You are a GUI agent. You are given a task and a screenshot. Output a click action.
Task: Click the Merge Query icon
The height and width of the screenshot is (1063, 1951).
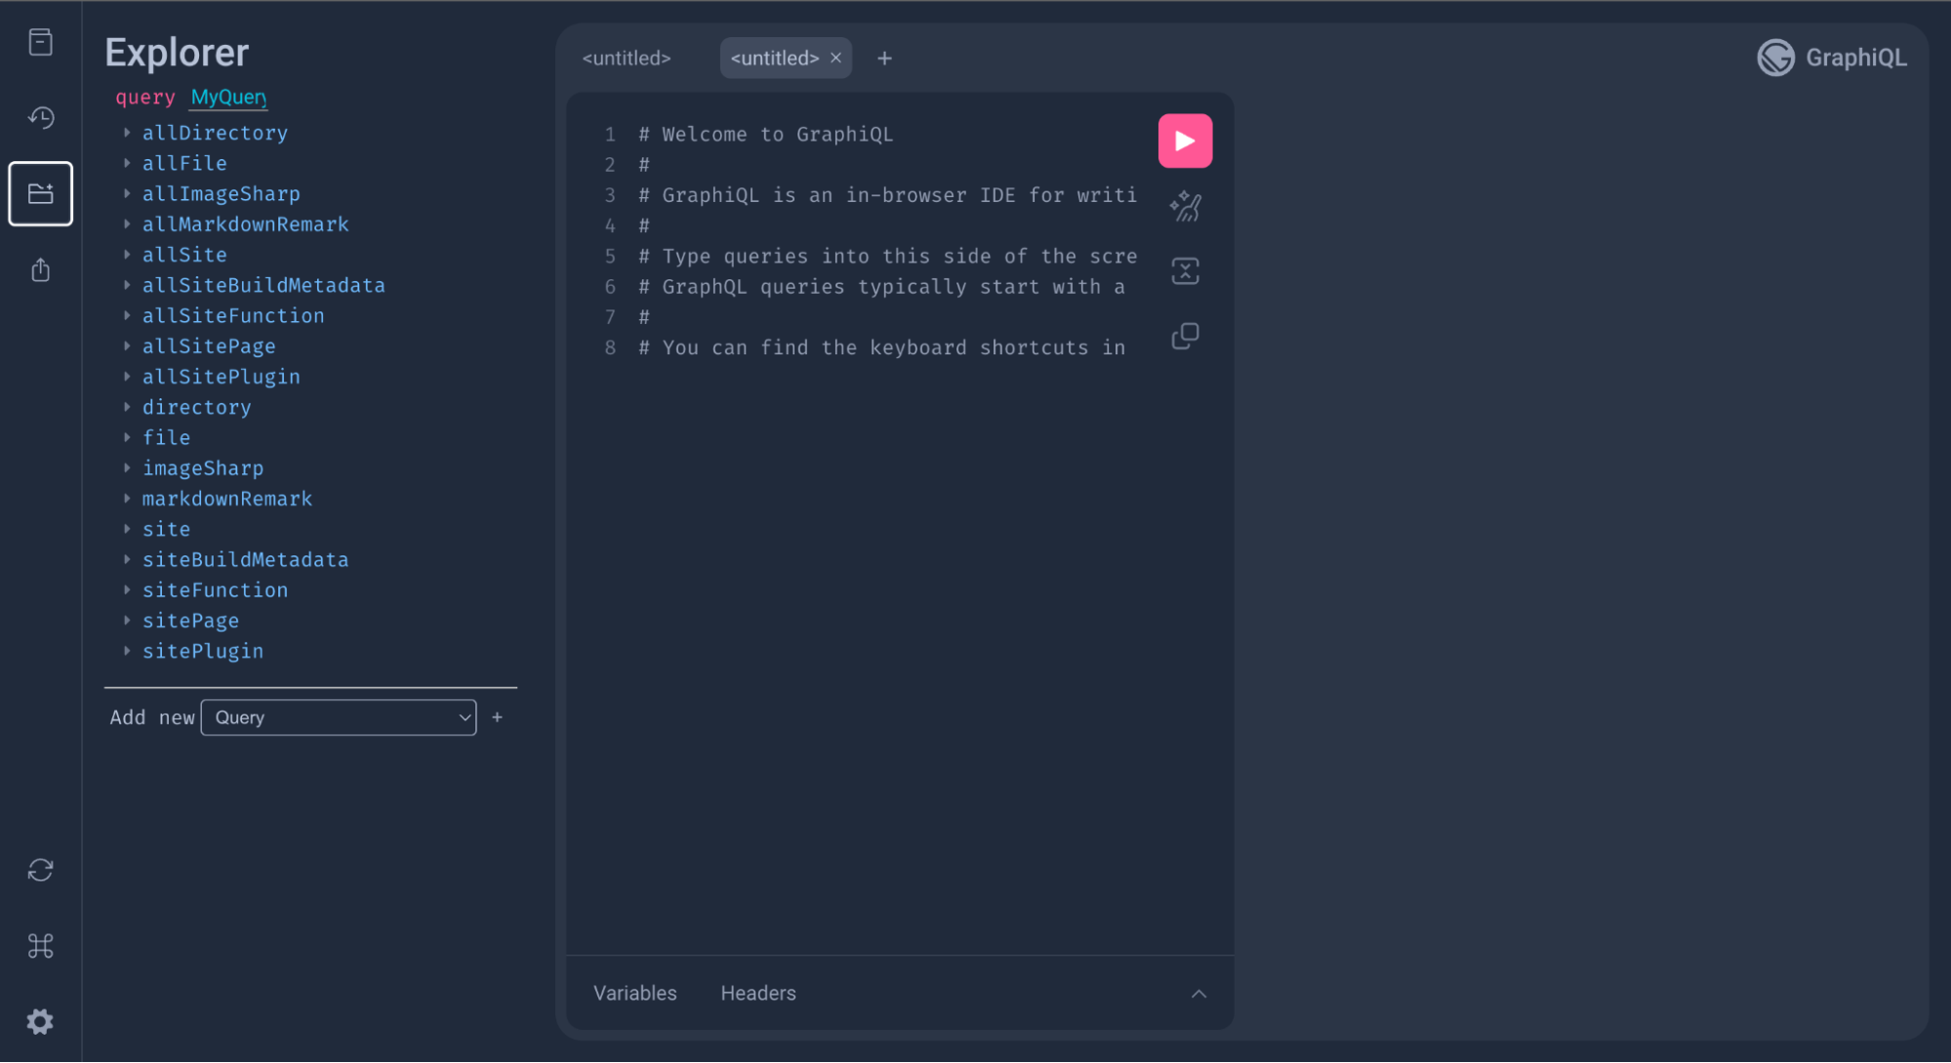(1184, 271)
